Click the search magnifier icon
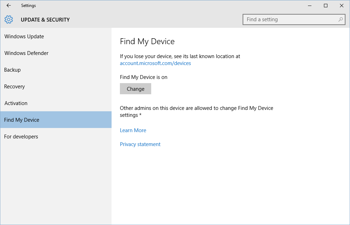350x225 pixels. coord(340,20)
